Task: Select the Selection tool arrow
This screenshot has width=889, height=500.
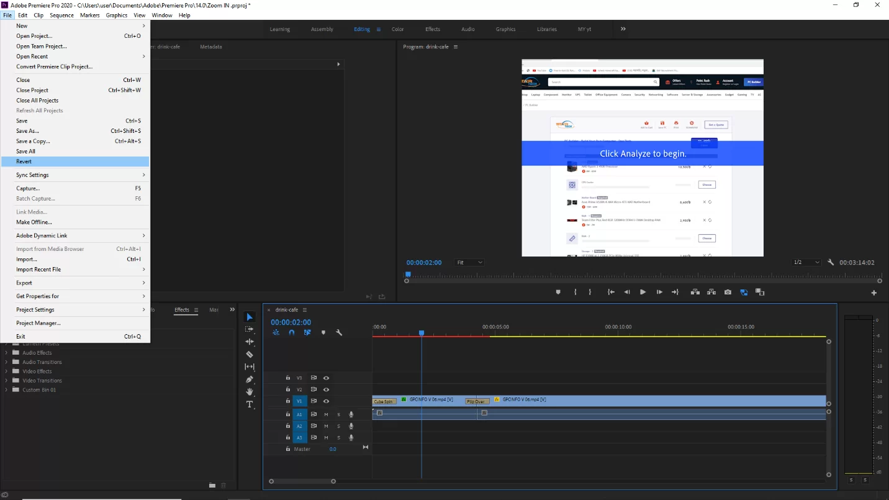Action: [250, 317]
